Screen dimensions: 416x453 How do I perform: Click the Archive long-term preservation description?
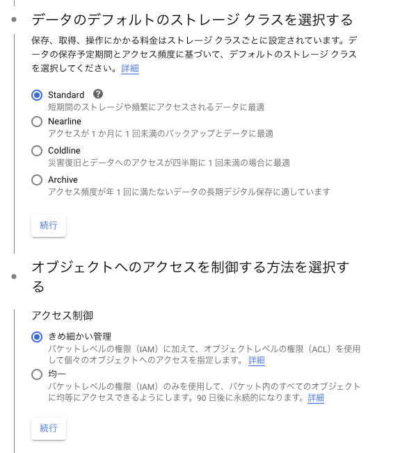(x=189, y=192)
